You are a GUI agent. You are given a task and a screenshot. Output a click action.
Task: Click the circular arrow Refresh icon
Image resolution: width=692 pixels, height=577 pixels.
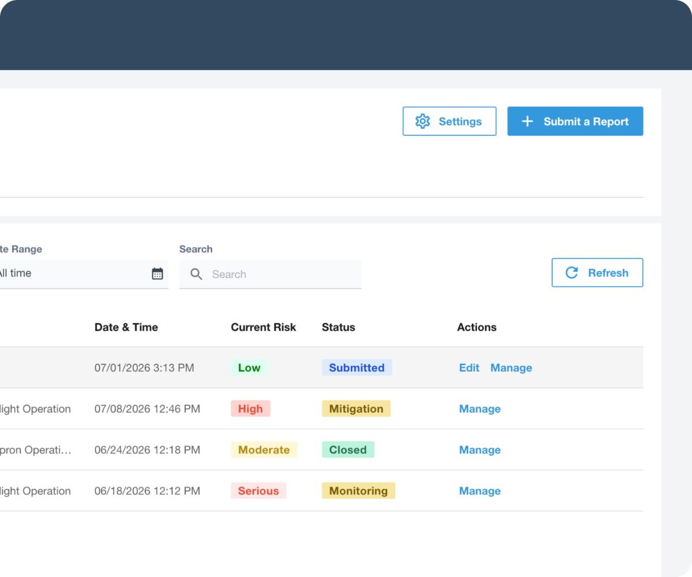tap(571, 272)
